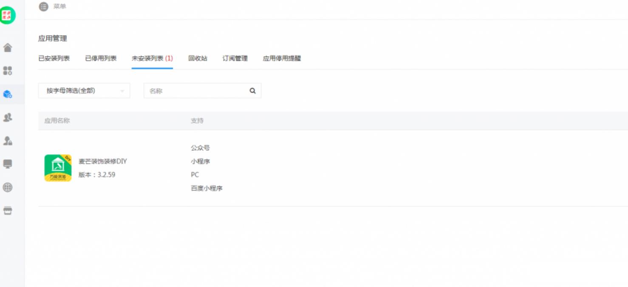Click the 名称 search input field

click(x=195, y=91)
